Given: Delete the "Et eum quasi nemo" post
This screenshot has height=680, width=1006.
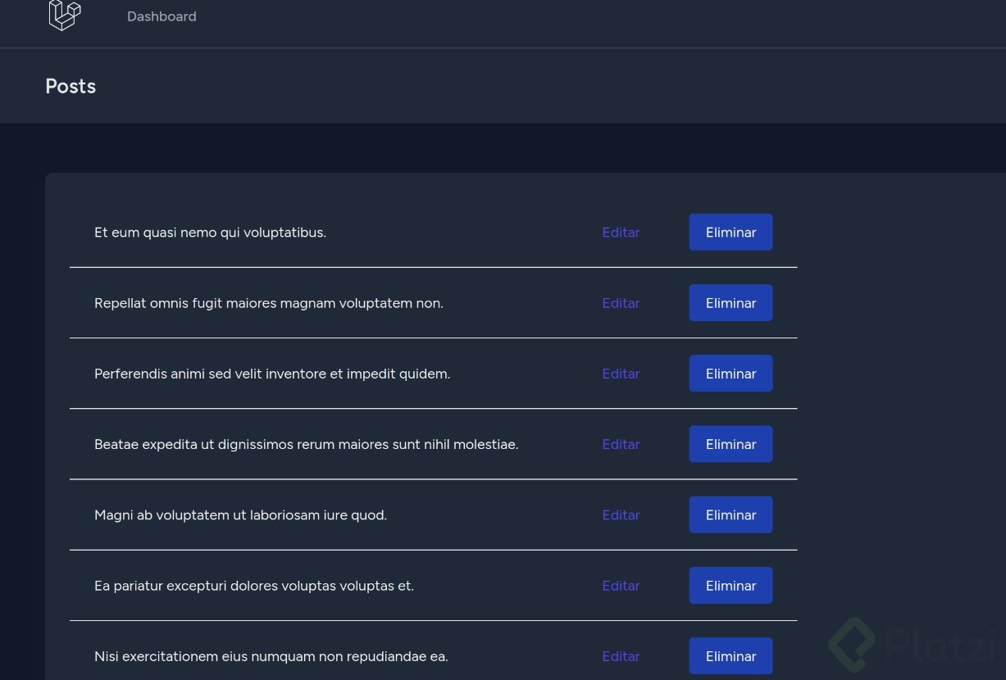Looking at the screenshot, I should coord(731,233).
